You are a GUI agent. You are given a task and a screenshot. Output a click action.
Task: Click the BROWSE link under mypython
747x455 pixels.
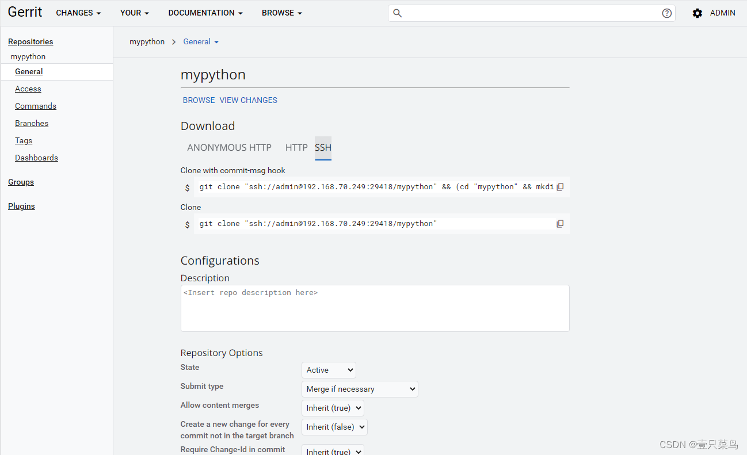(199, 100)
